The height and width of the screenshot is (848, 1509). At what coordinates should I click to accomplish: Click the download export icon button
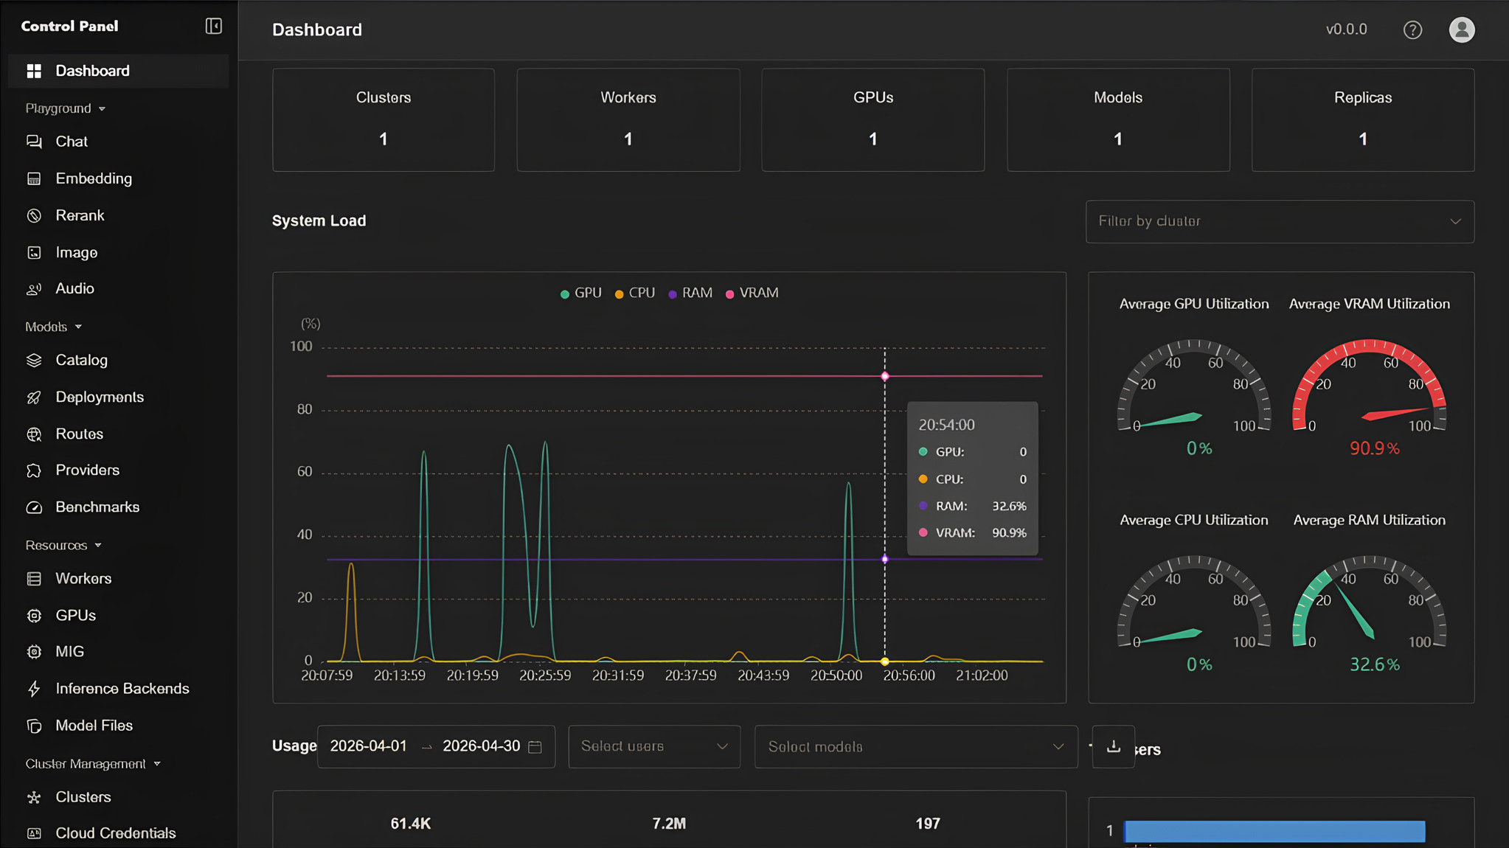point(1113,747)
